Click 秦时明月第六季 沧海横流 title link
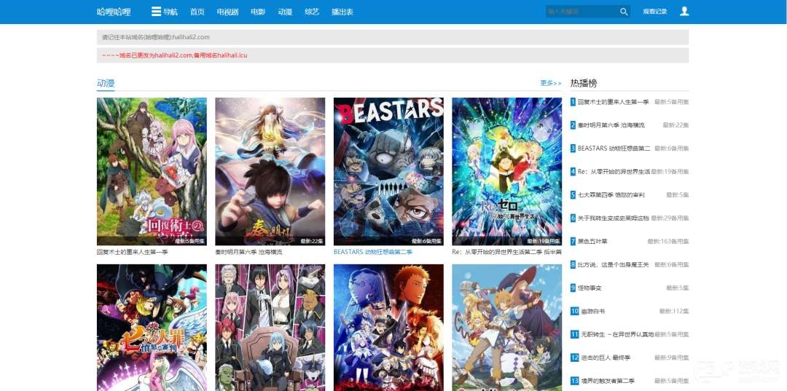 [248, 252]
